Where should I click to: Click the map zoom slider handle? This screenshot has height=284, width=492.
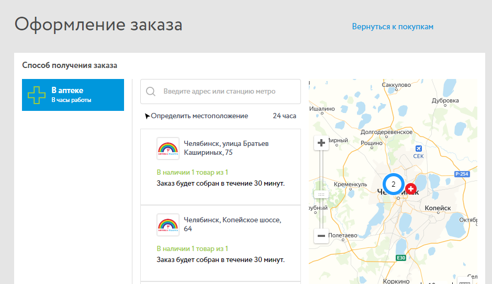click(x=321, y=194)
